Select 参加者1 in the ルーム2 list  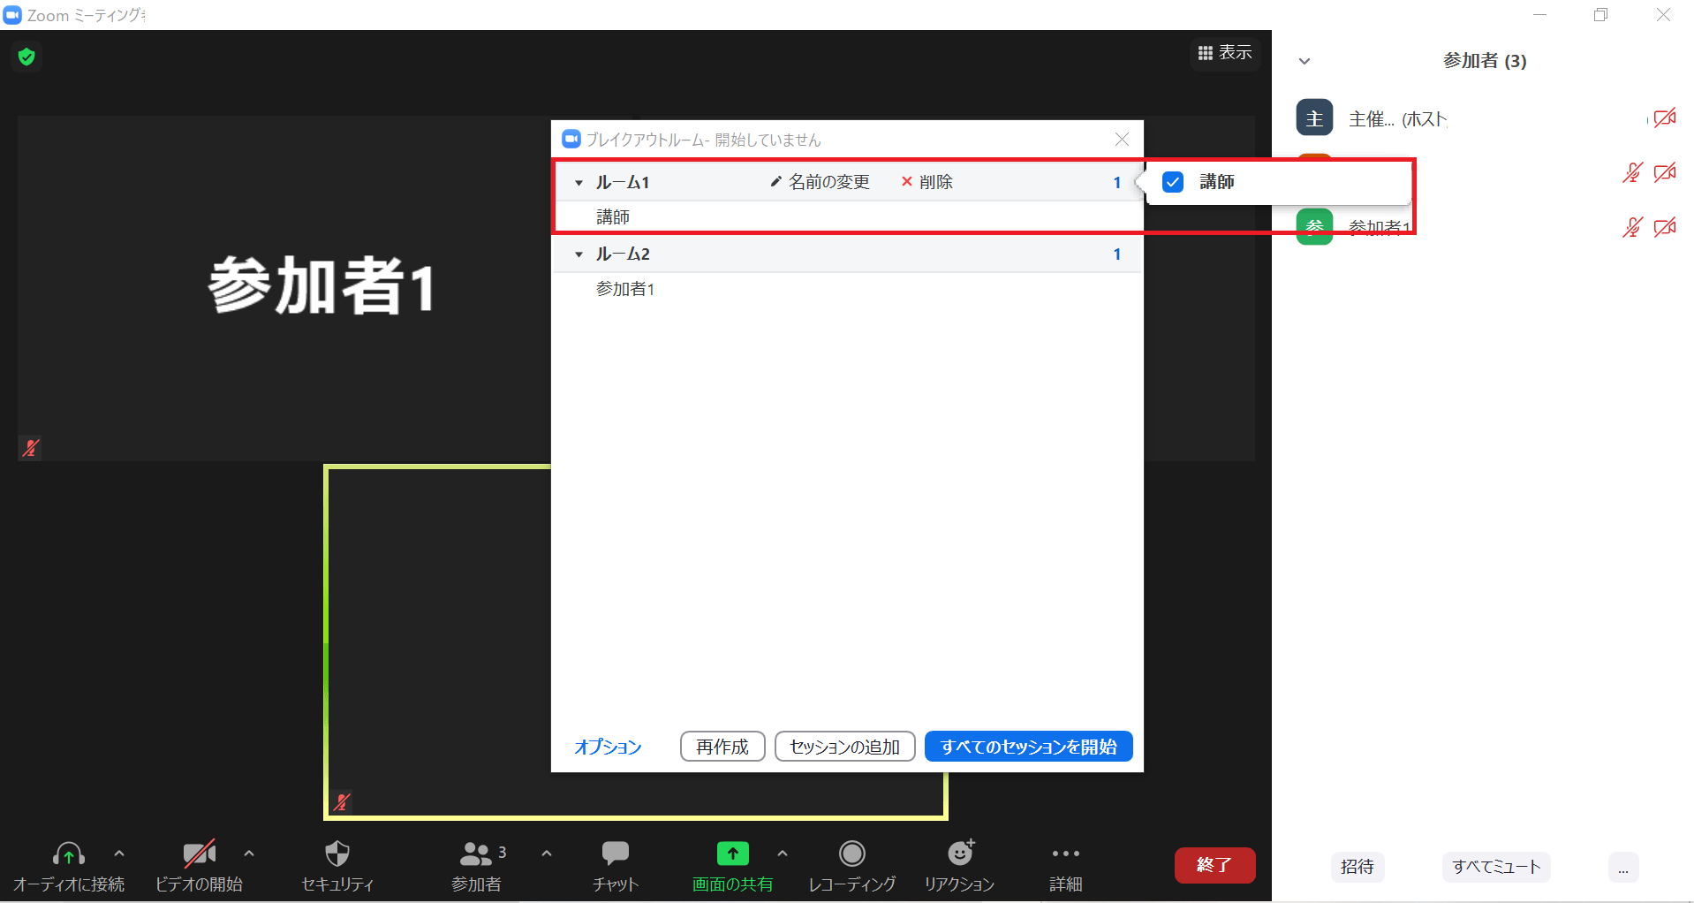[625, 289]
